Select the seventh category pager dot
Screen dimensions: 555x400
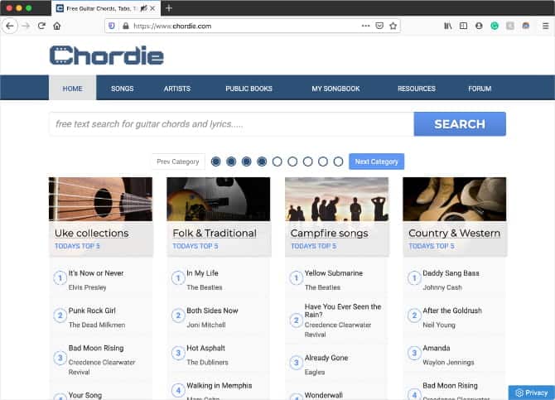coord(307,161)
